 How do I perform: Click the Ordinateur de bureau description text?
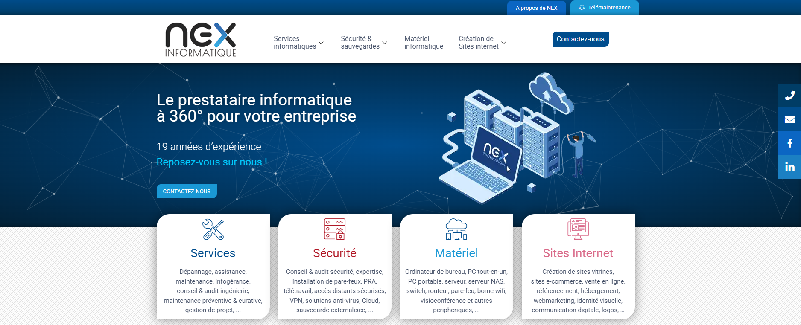[456, 291]
